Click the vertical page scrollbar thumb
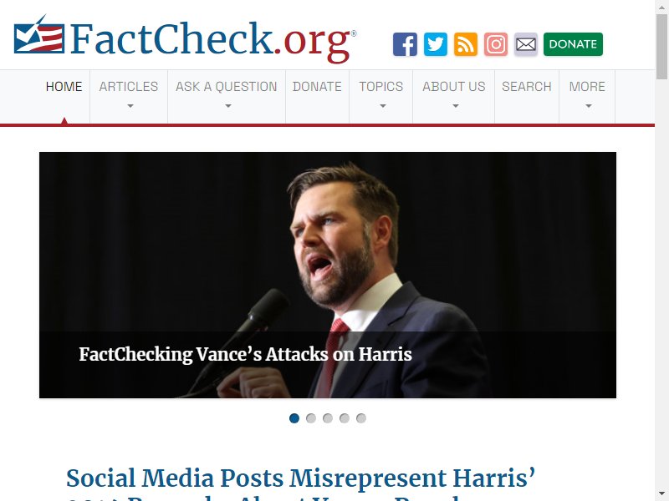 [661, 46]
